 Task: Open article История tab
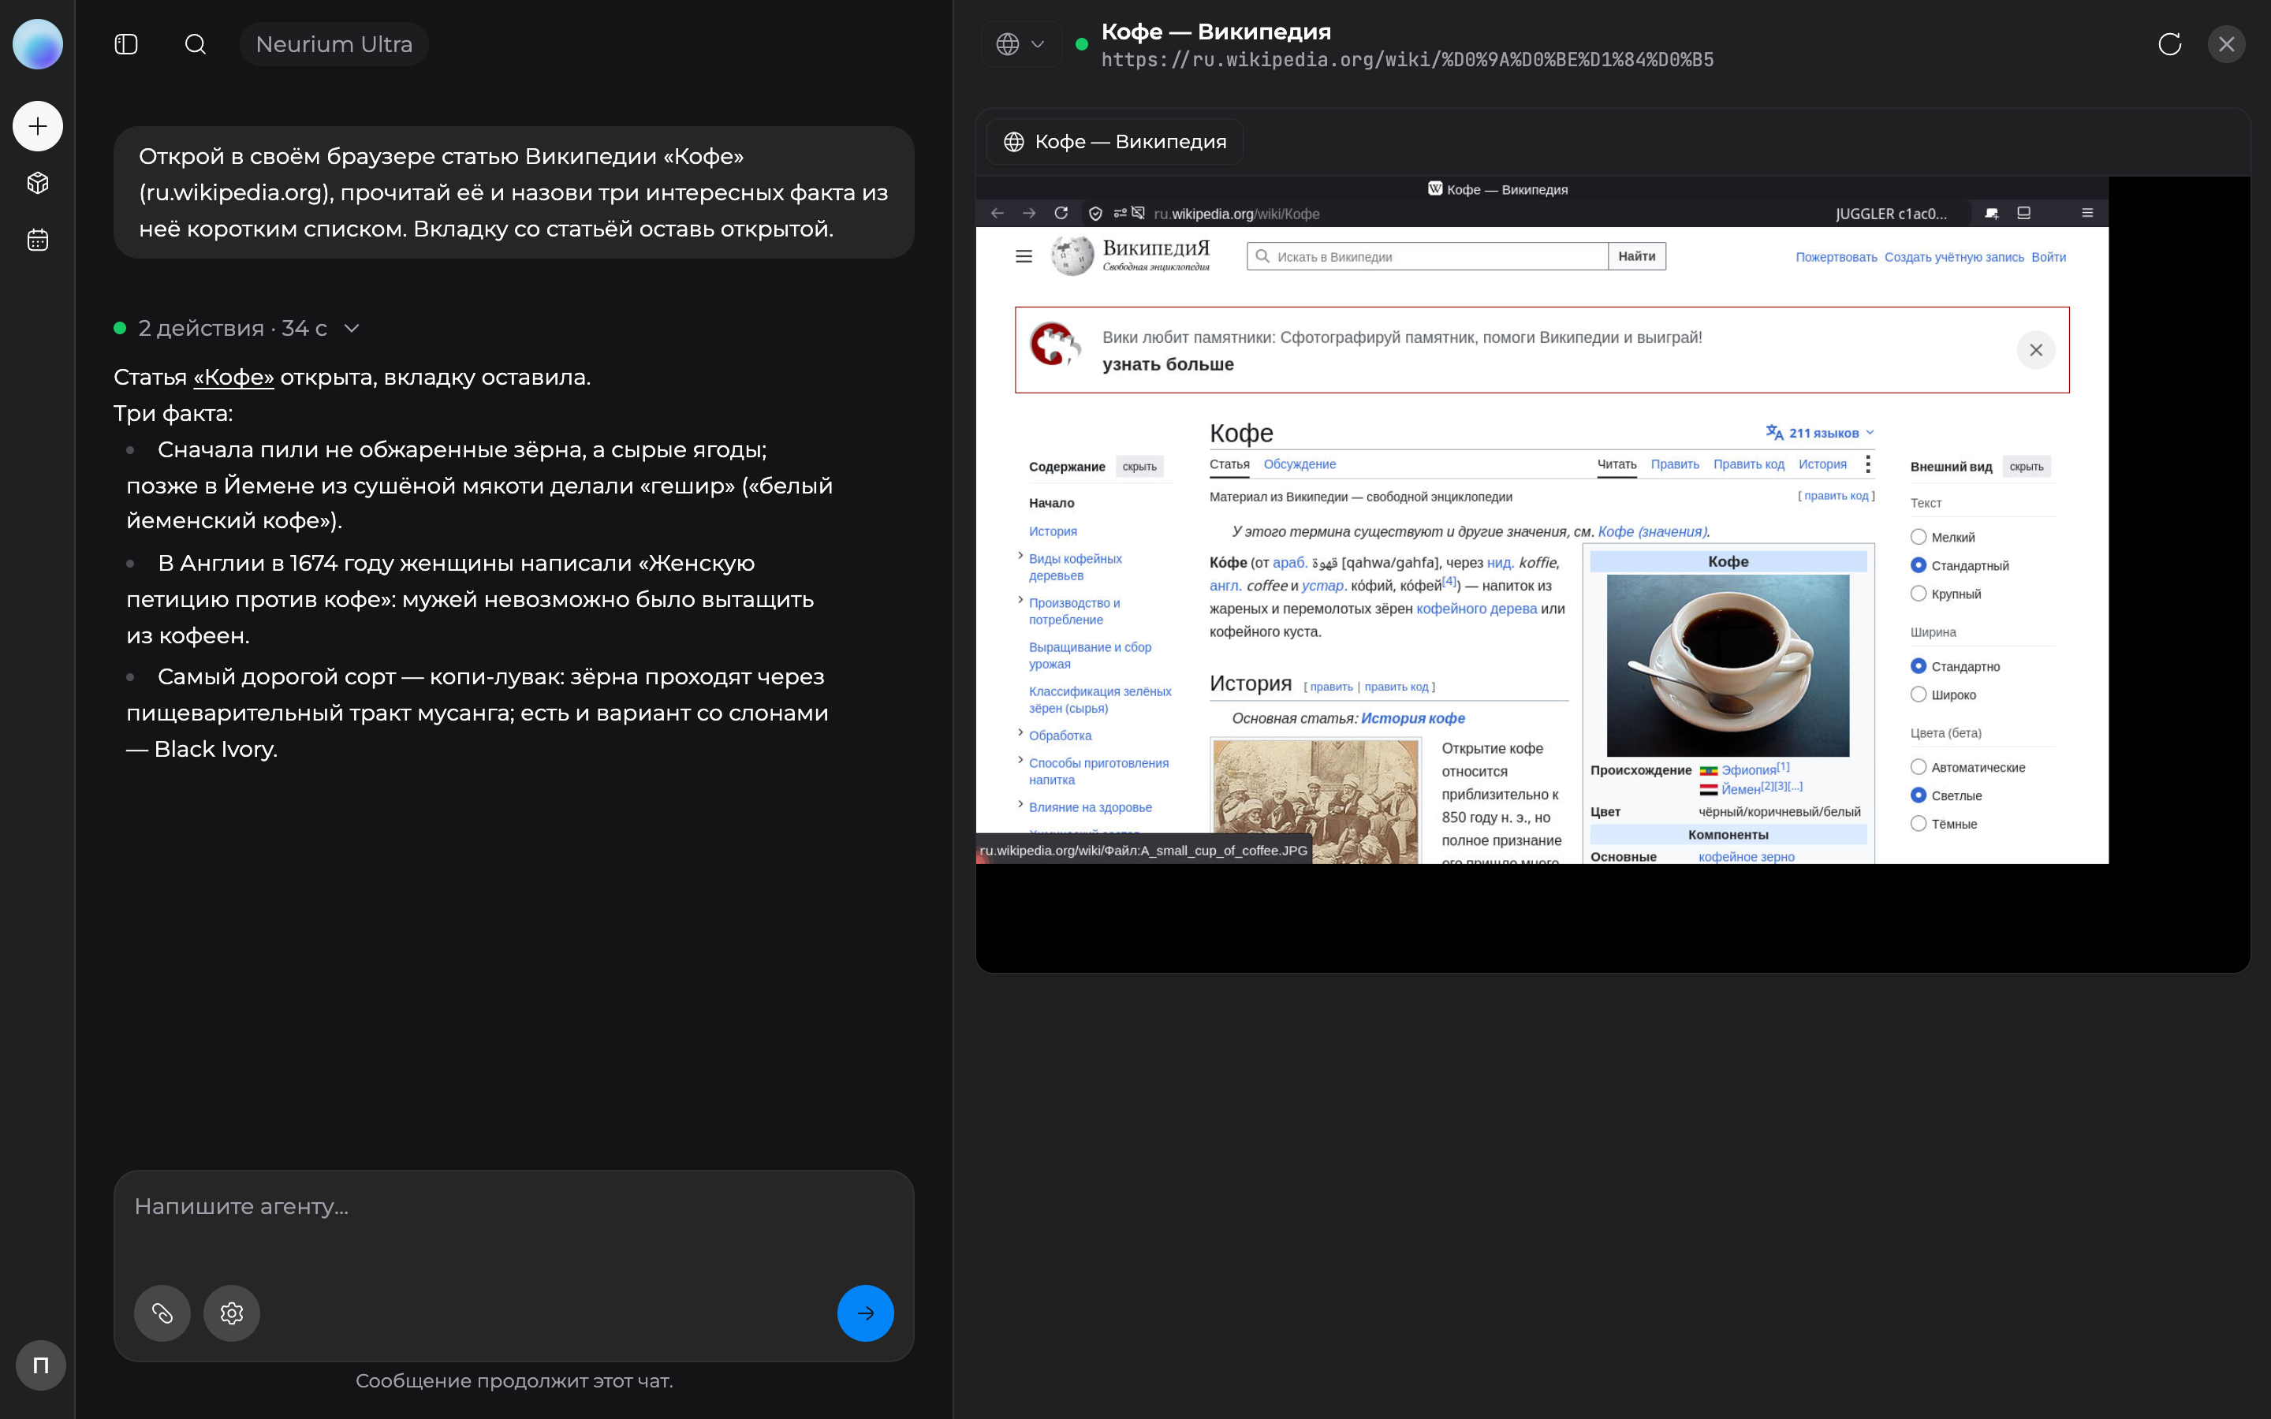pyautogui.click(x=1822, y=464)
